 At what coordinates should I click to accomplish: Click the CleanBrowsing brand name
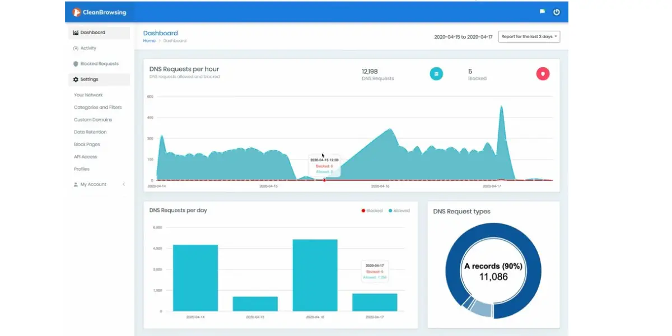pos(105,12)
